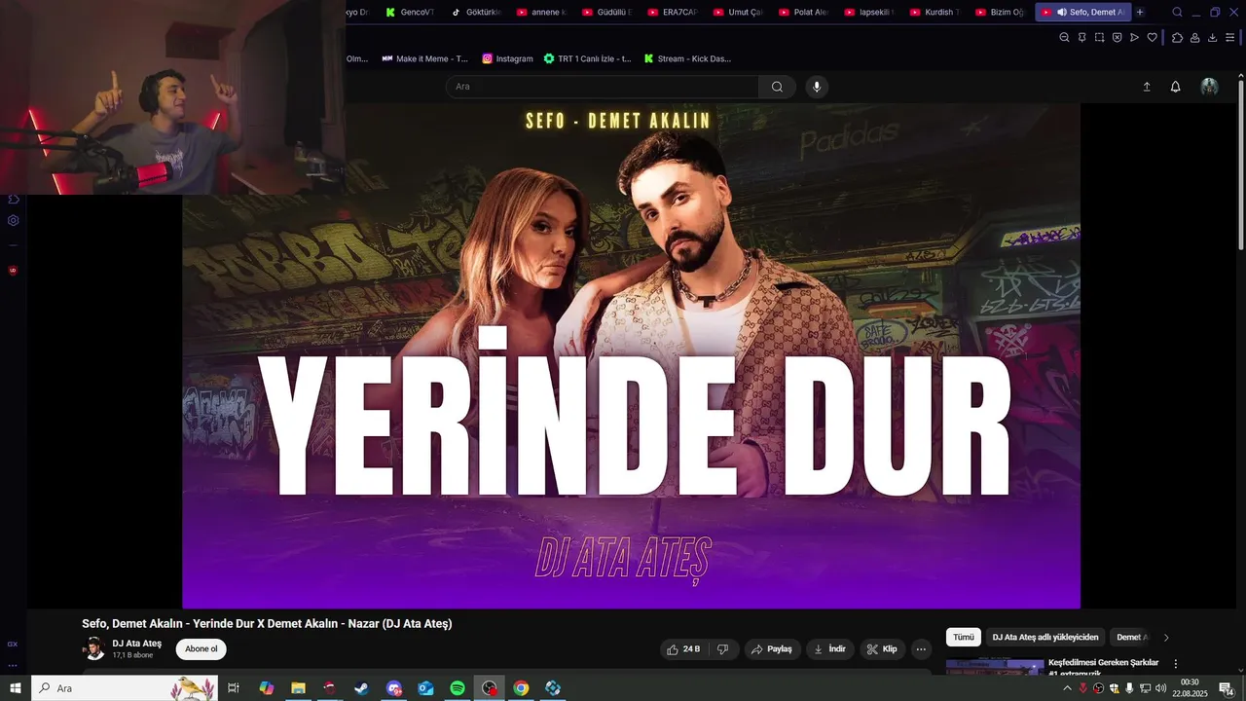Open the Keşfedilmesi Gereken Şarkılar thumbnail

click(x=995, y=667)
